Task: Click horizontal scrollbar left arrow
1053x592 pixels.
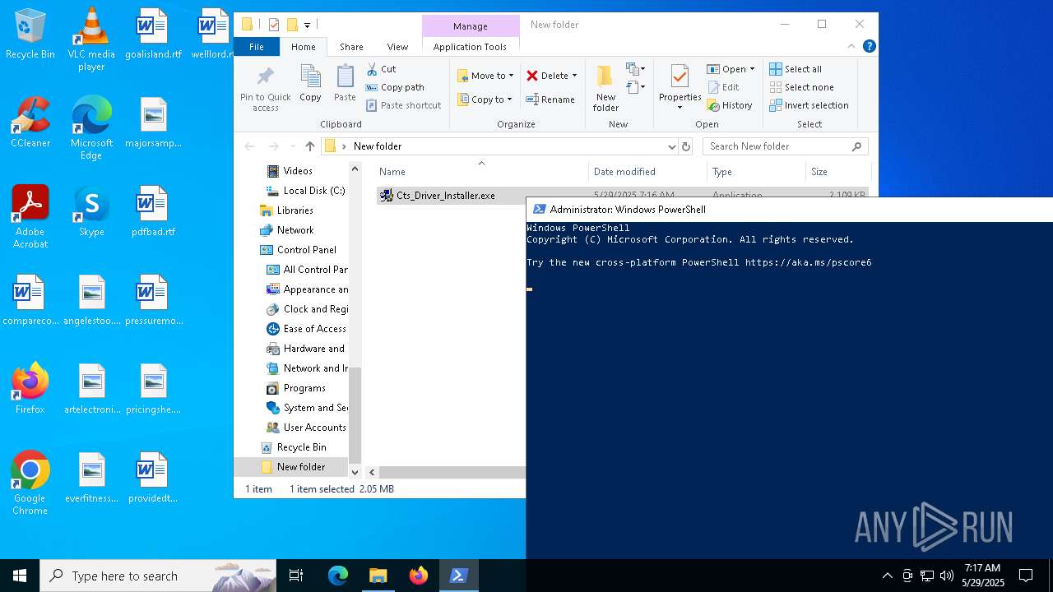Action: 372,472
